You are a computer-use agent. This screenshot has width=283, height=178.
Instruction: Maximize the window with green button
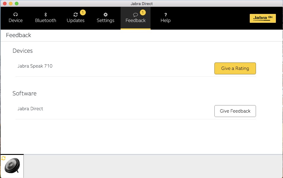[x=17, y=4]
